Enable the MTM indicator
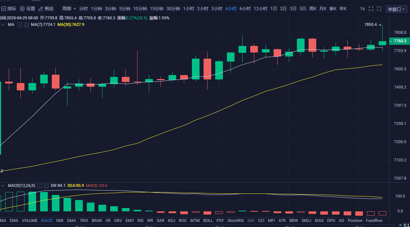This screenshot has height=227, width=410. [195, 221]
